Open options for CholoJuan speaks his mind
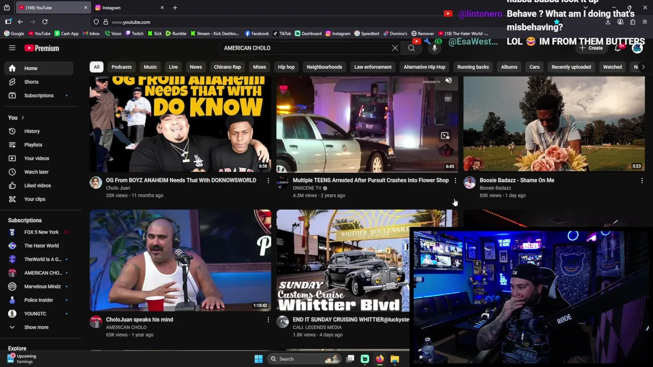This screenshot has height=367, width=653. [x=268, y=320]
